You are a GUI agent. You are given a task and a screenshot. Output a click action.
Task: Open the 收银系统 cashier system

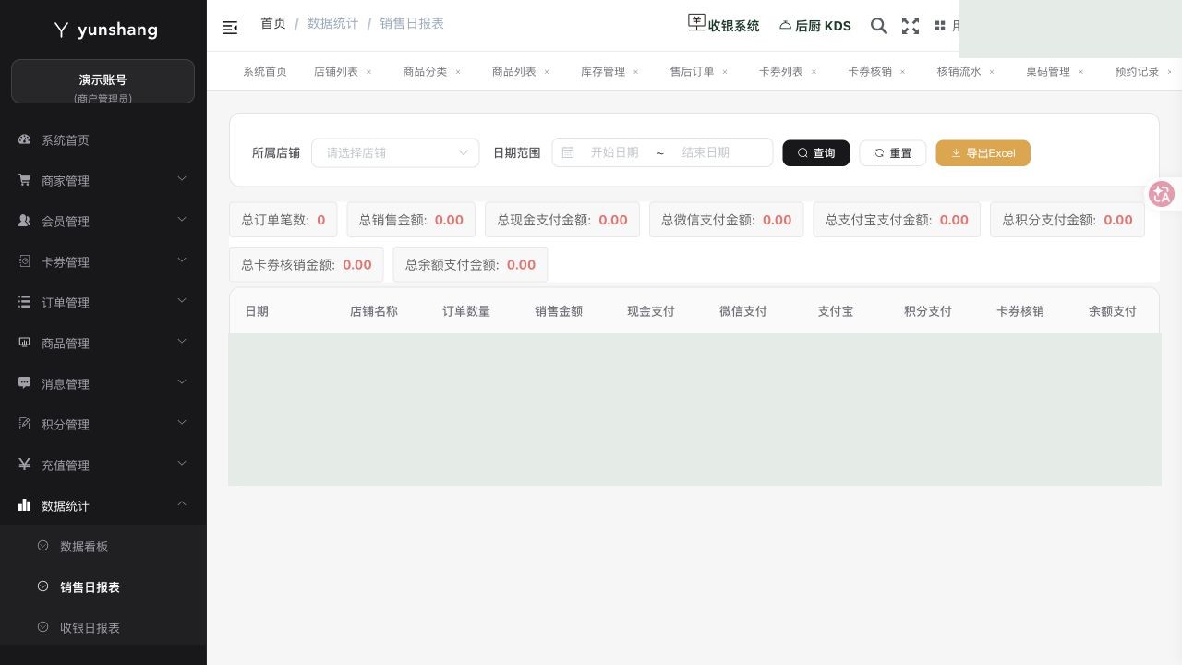click(724, 25)
